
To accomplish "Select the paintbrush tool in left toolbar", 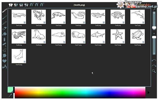I will (x=4, y=10).
